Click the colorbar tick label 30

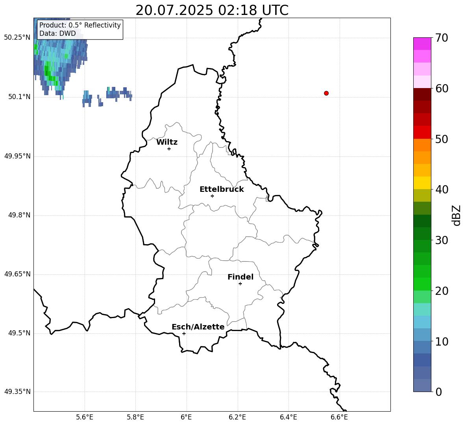(x=442, y=240)
